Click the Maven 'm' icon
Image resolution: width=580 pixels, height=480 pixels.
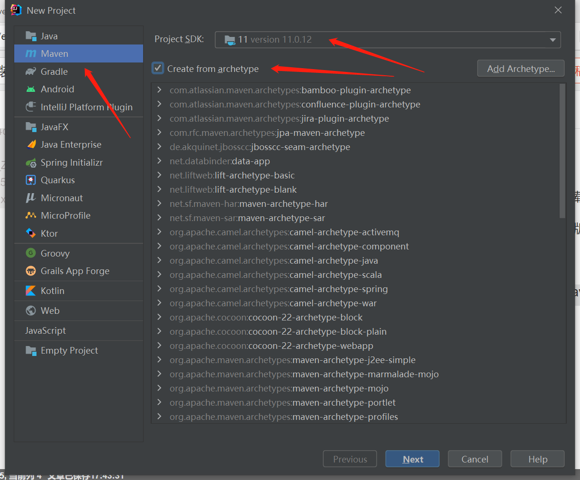coord(31,53)
